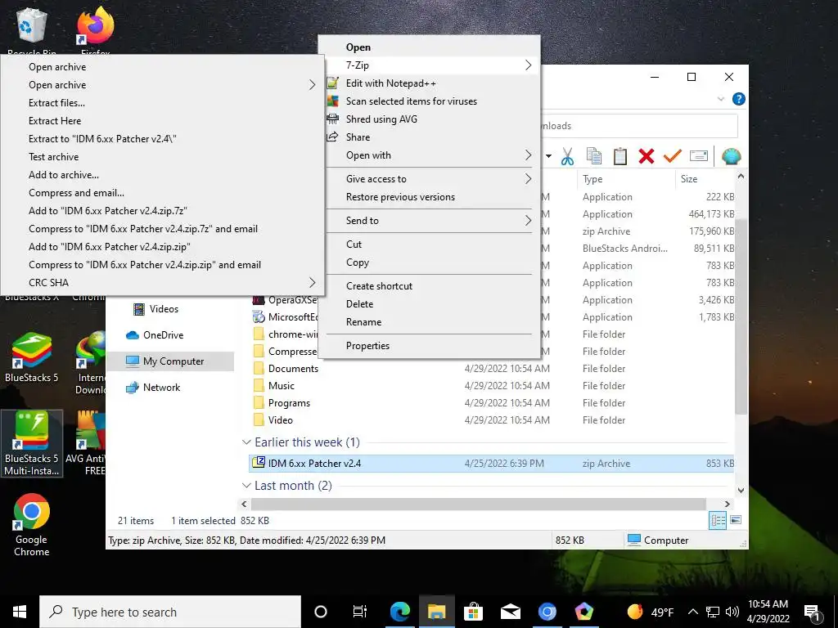Show hidden system tray icons chevron

click(x=692, y=612)
